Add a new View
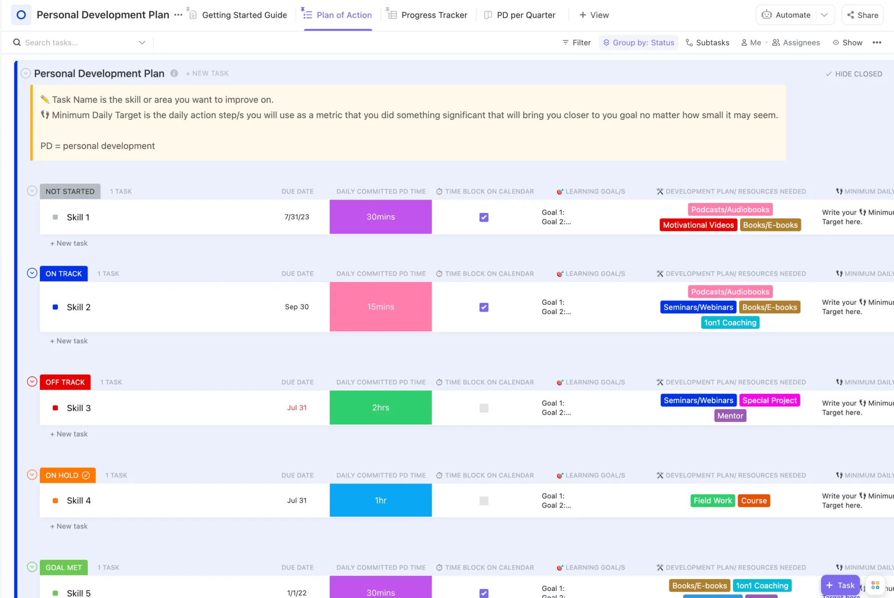This screenshot has height=598, width=894. point(594,15)
